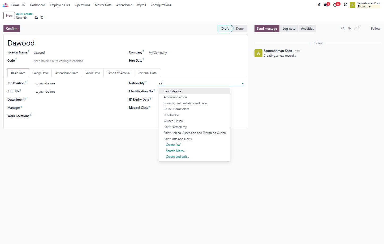Switch to the Salary Data tab

pos(40,73)
